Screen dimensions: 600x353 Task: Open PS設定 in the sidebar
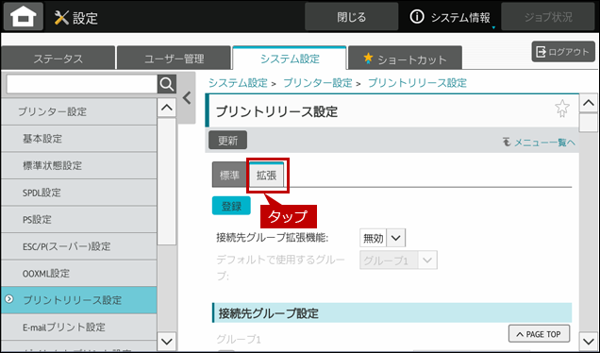click(x=79, y=219)
